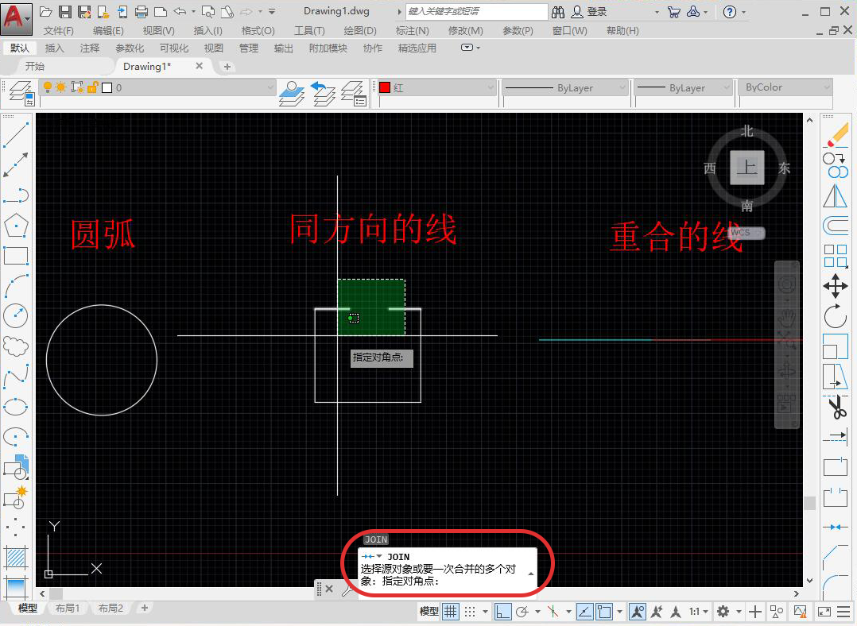The height and width of the screenshot is (626, 857).
Task: Click the Plot printer icon
Action: click(x=142, y=12)
